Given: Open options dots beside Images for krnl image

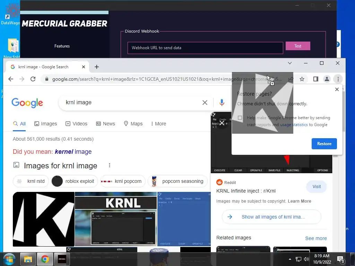Looking at the screenshot, I should pos(110,165).
